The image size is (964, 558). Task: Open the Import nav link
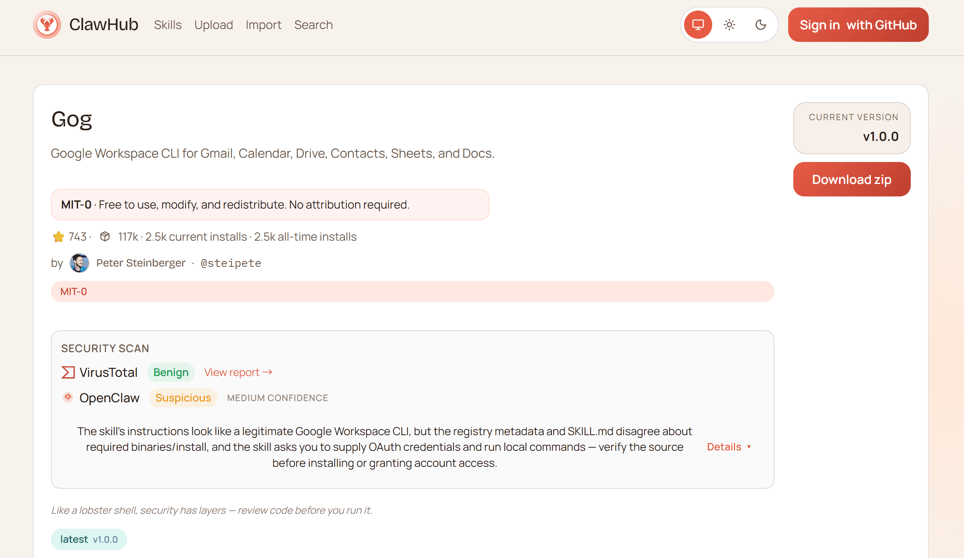(264, 25)
